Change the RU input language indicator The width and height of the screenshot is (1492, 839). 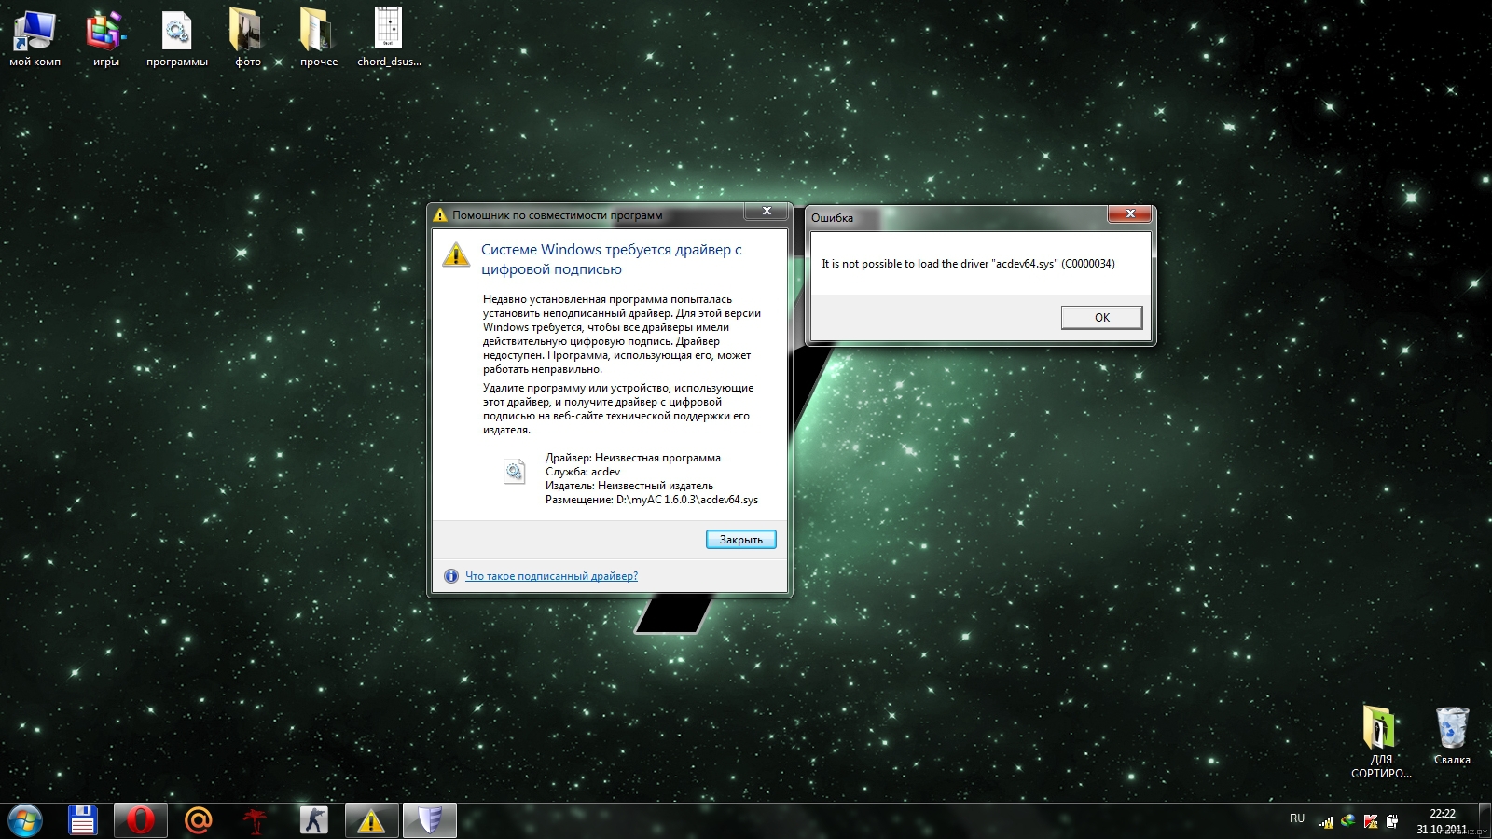(x=1297, y=818)
